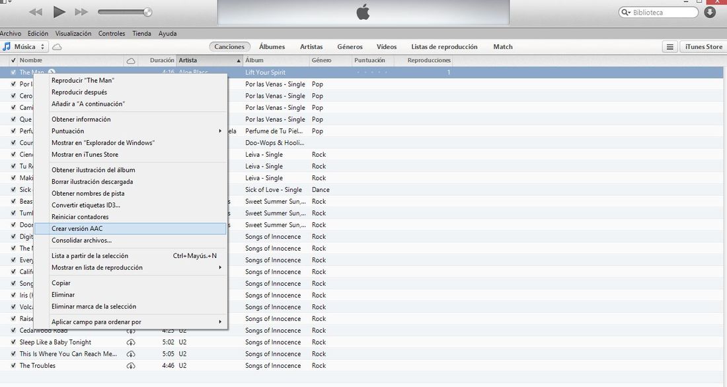Choose Reproducir "The Man"
This screenshot has height=387, width=727.
[130, 80]
